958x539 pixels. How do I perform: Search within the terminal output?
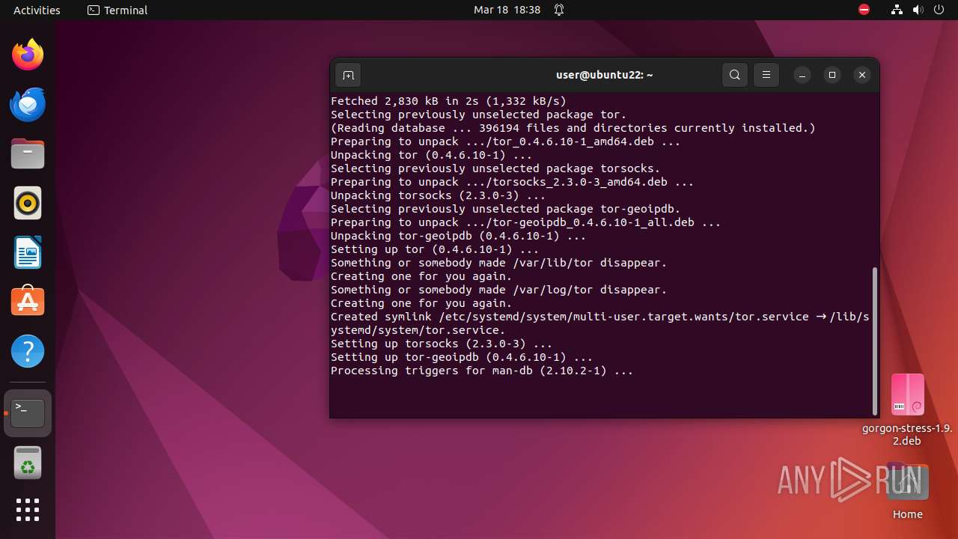click(735, 75)
